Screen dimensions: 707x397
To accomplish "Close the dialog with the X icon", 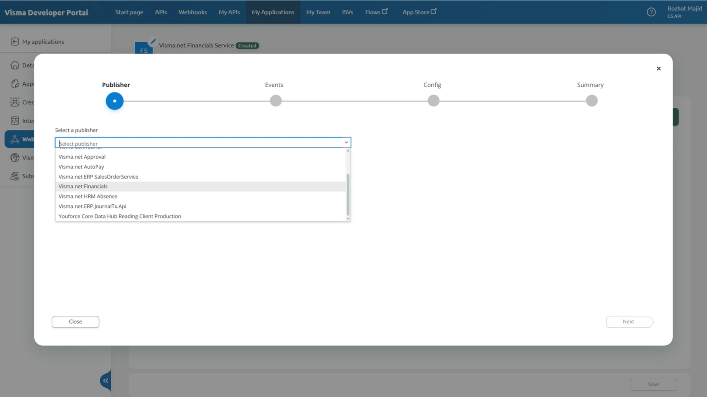I will (x=658, y=68).
